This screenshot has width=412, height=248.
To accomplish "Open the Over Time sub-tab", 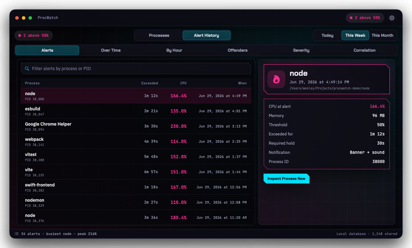I will click(111, 50).
